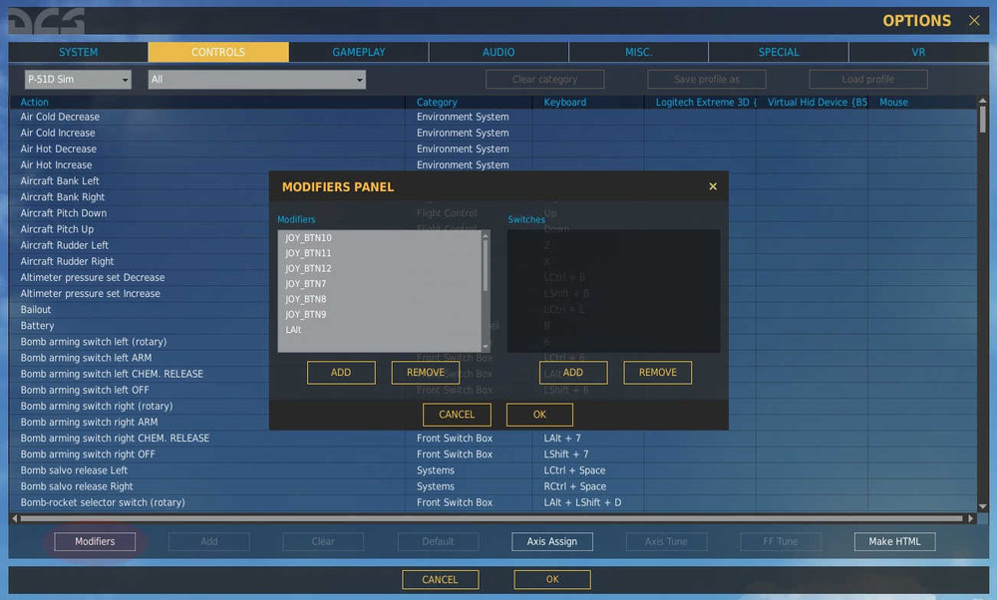
Task: Open the MISC. tab
Action: [638, 52]
